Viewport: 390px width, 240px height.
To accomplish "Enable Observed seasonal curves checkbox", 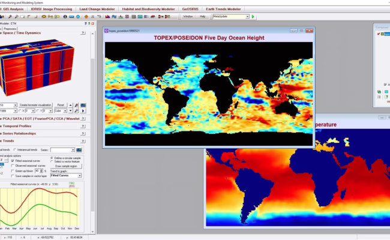I will pyautogui.click(x=13, y=166).
